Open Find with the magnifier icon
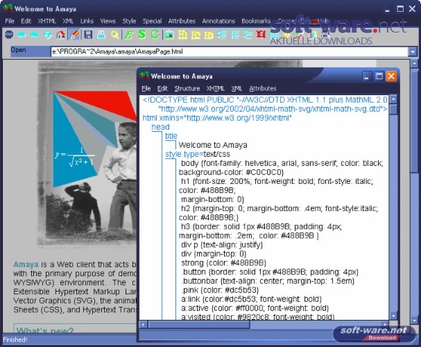The image size is (421, 347). coord(114,35)
